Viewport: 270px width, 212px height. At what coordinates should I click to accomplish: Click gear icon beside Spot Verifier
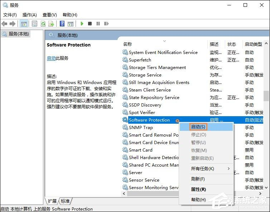pyautogui.click(x=125, y=112)
